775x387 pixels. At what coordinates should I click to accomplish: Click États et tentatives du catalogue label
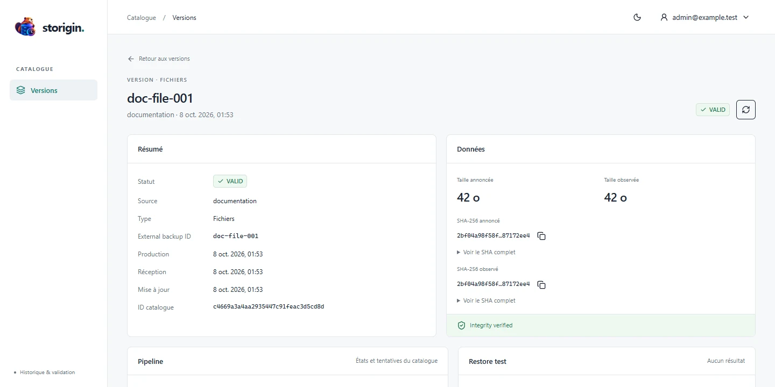[397, 361]
